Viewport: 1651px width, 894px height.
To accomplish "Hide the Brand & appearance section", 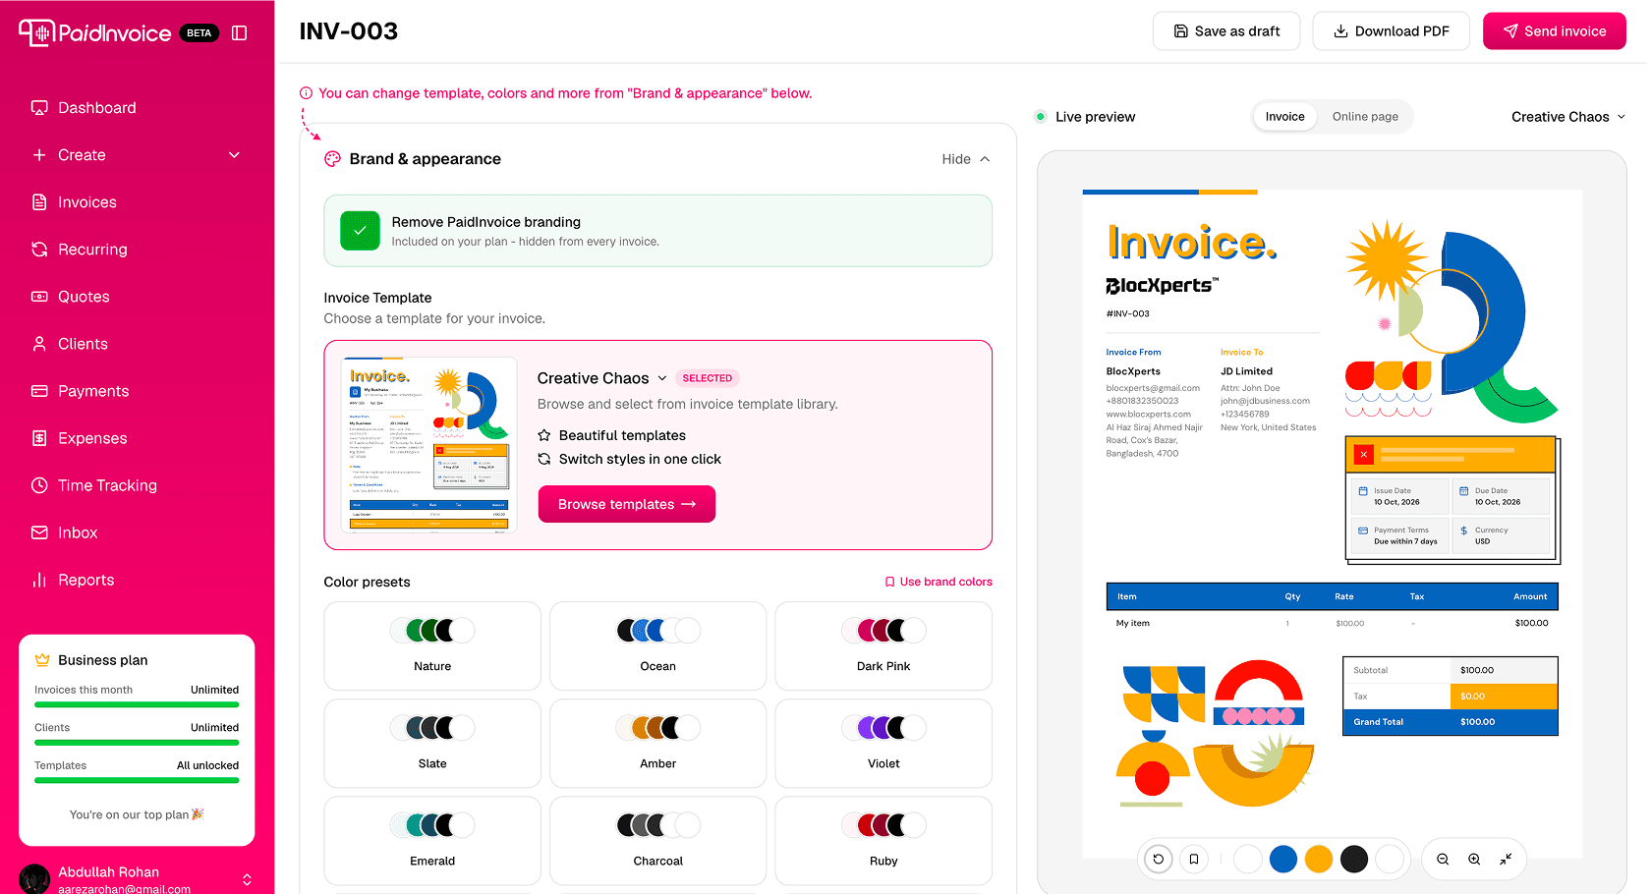I will 966,159.
